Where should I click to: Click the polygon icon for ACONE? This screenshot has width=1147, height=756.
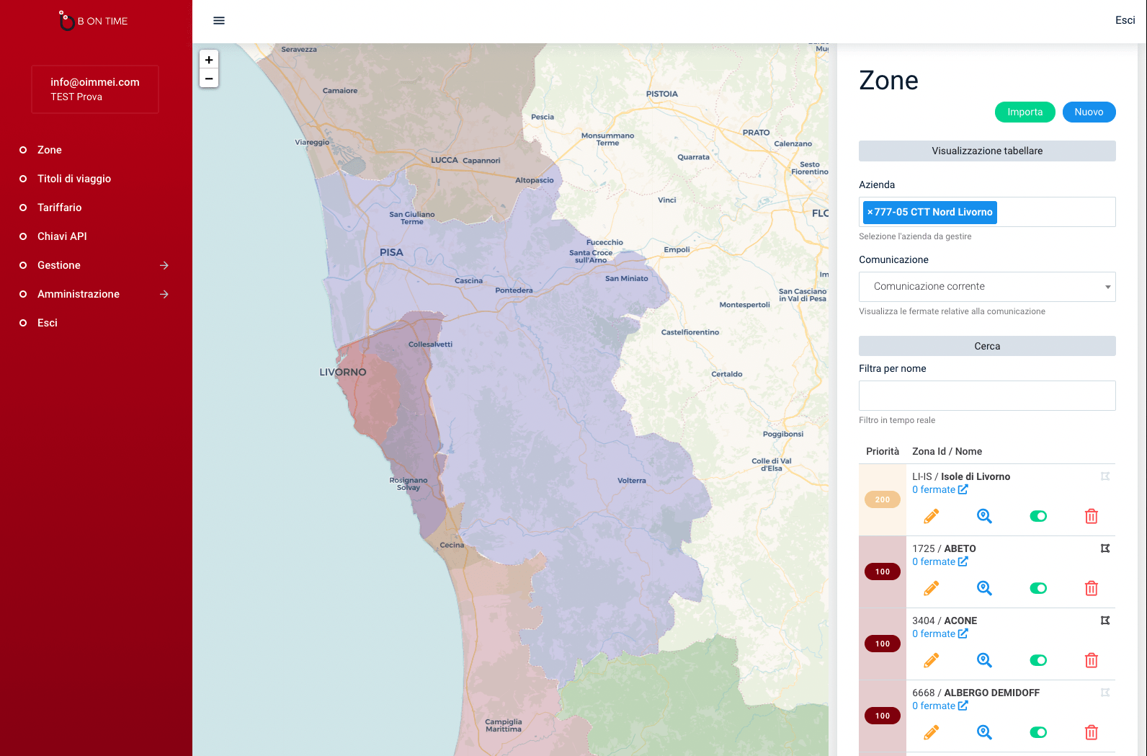pyautogui.click(x=1105, y=621)
